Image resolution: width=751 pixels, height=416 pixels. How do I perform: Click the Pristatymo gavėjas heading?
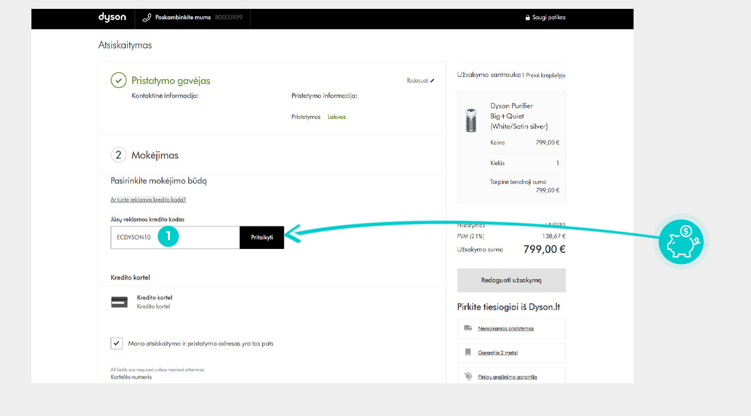pyautogui.click(x=171, y=80)
